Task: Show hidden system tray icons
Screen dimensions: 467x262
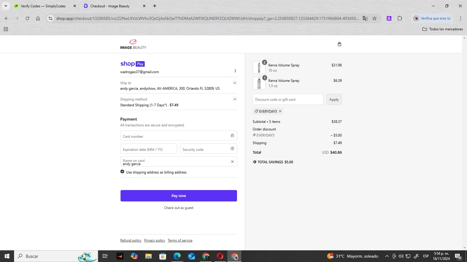Action: pos(387,256)
